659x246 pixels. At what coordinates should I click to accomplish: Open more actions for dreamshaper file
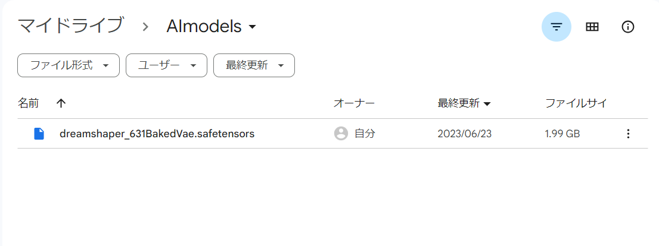click(x=628, y=134)
